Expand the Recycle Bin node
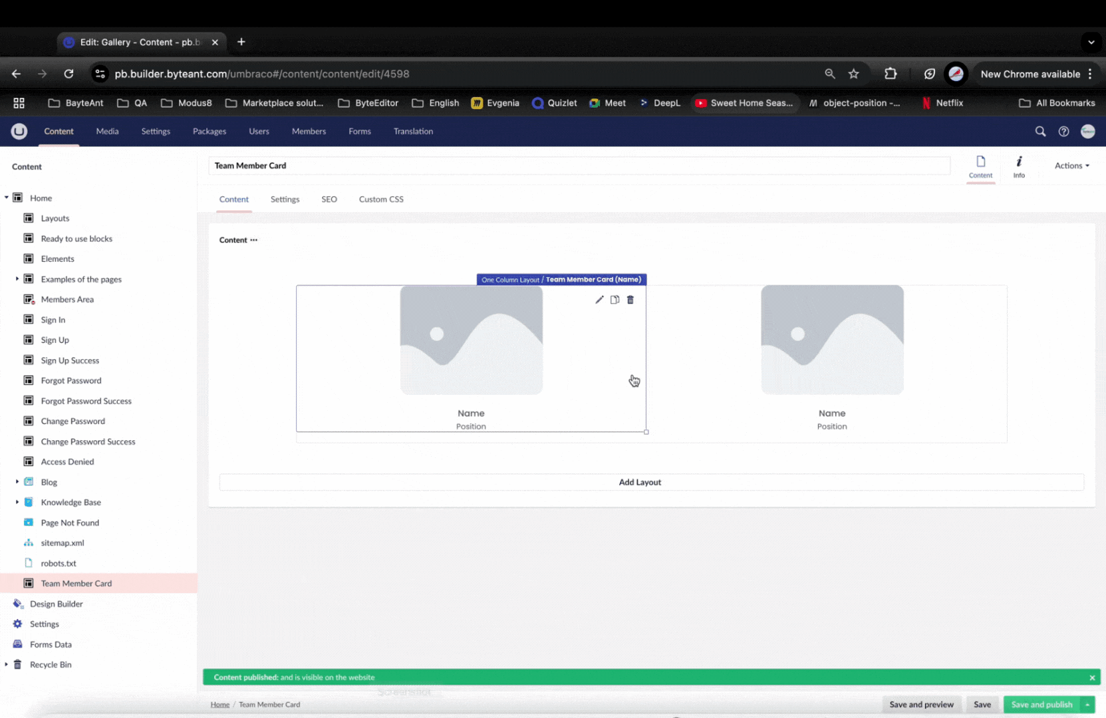The height and width of the screenshot is (718, 1106). [x=7, y=664]
